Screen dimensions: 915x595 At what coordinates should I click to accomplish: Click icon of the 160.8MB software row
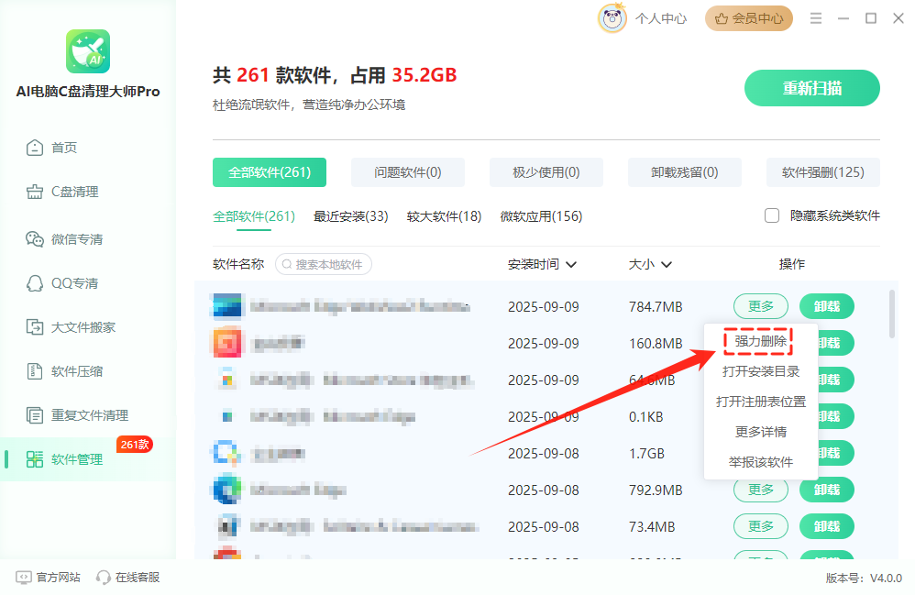coord(226,343)
